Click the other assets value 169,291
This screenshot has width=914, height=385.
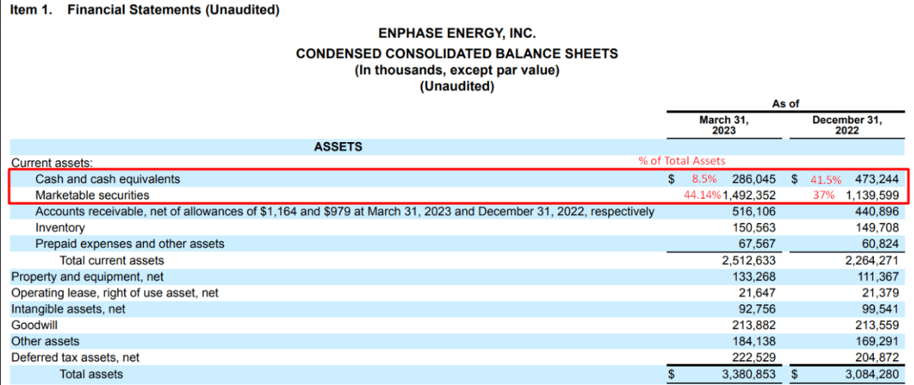pos(876,341)
